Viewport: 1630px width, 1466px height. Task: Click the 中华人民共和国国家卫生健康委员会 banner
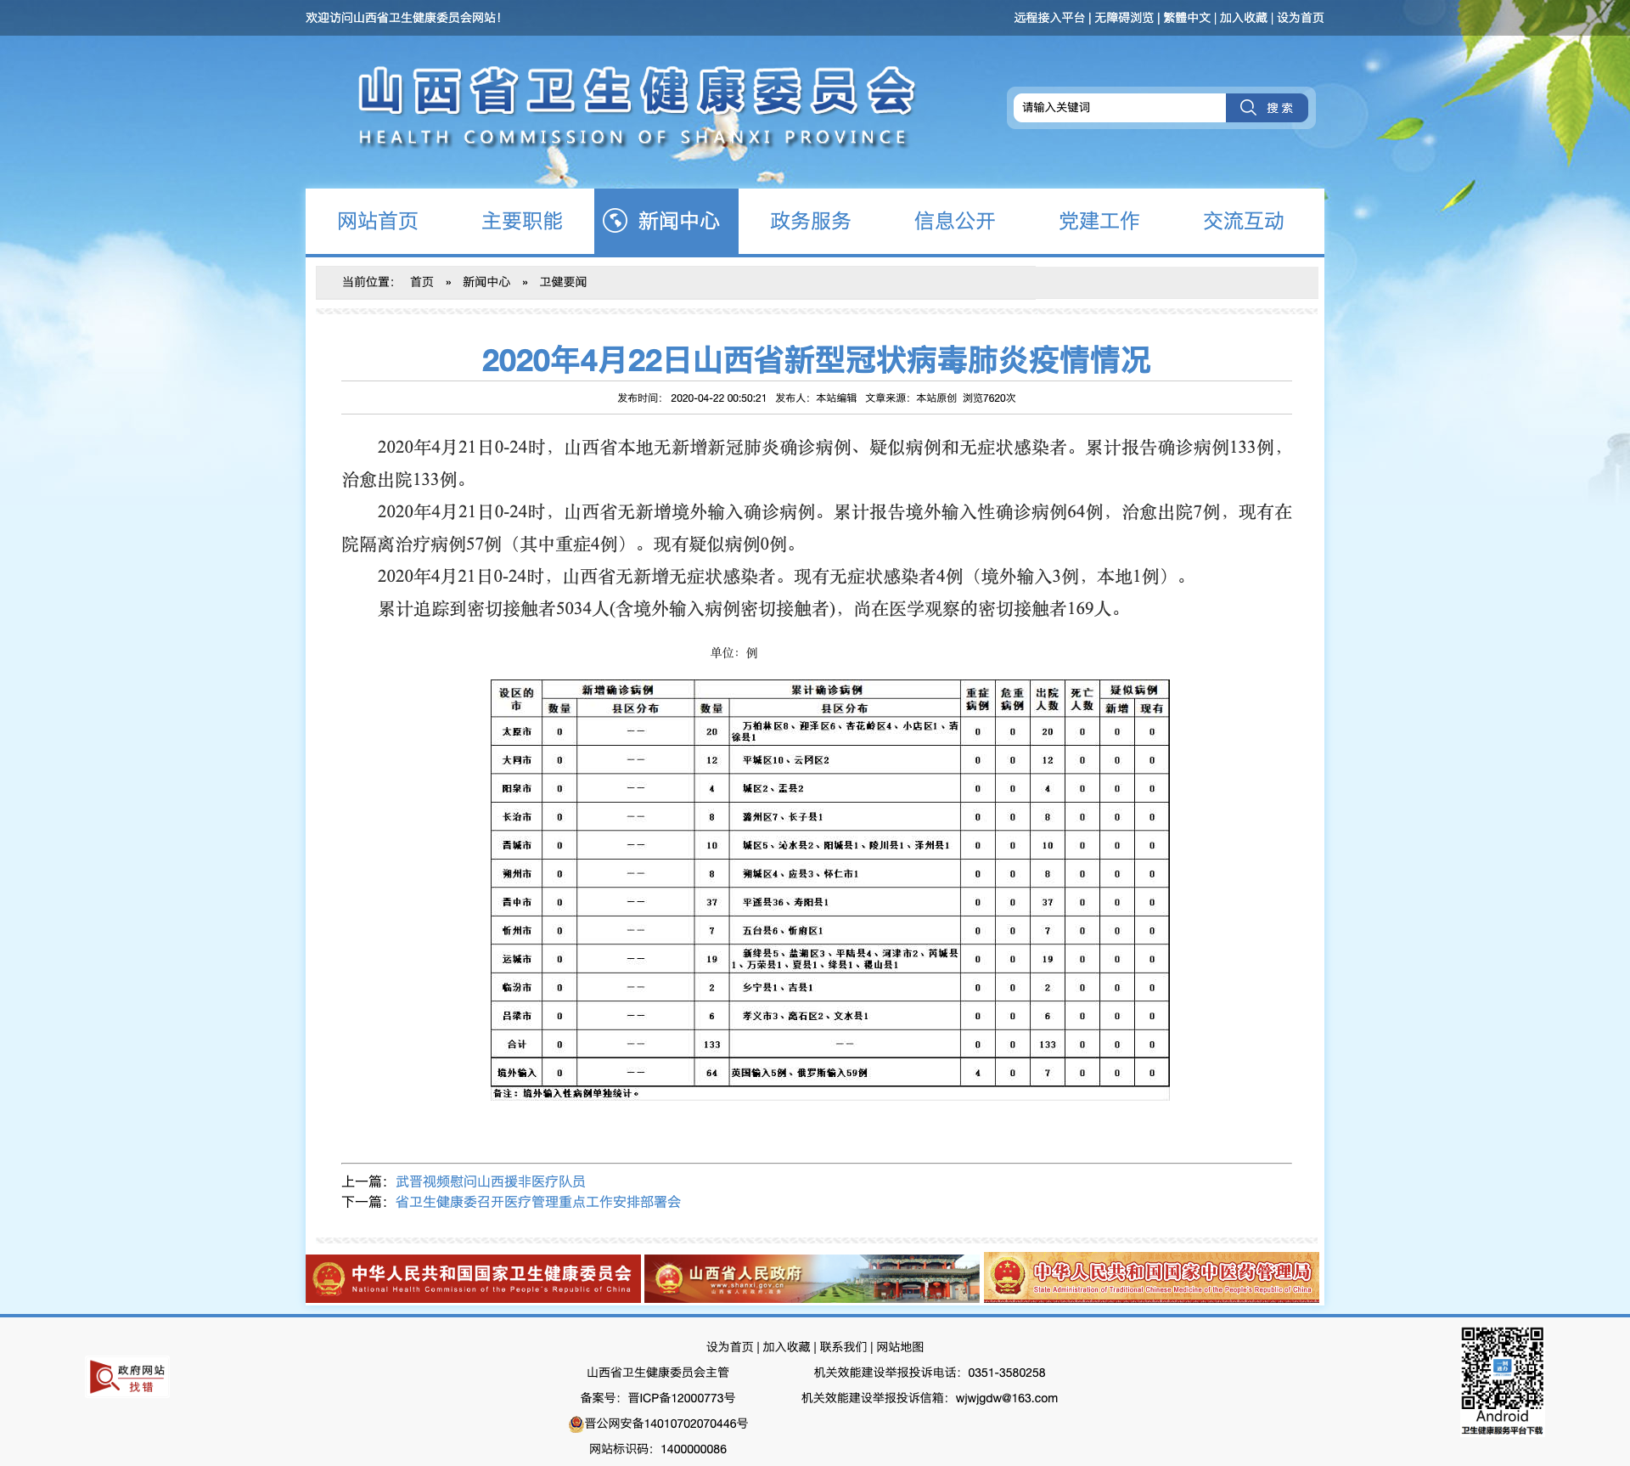tap(473, 1278)
